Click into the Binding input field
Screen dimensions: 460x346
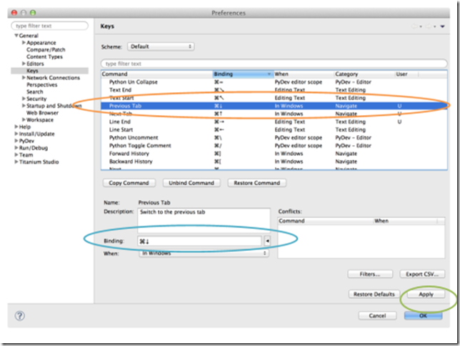200,242
